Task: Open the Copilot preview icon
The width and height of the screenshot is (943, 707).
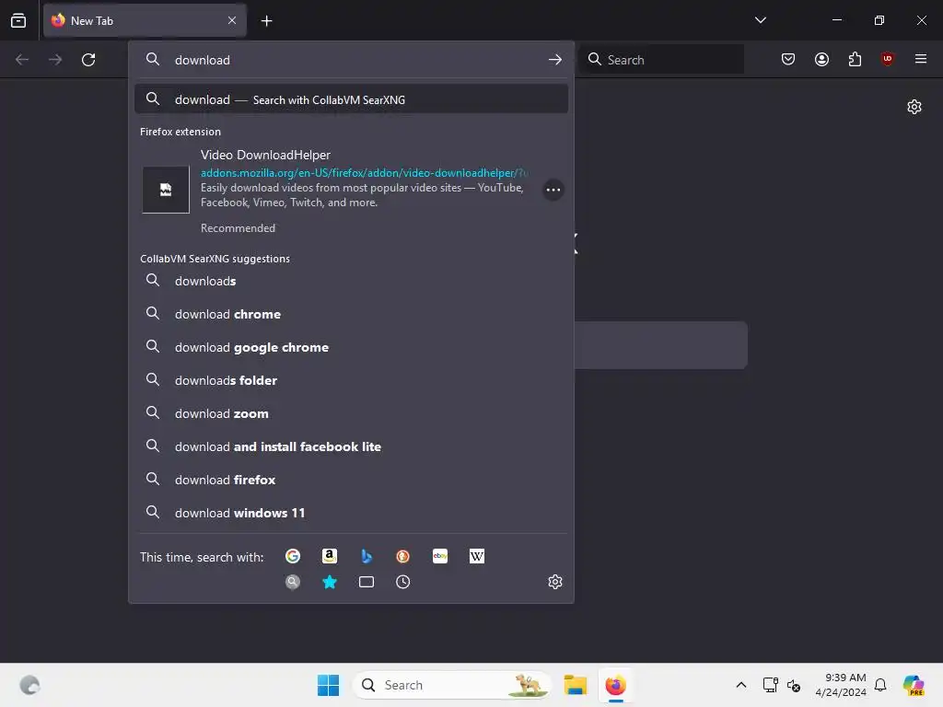Action: tap(914, 685)
